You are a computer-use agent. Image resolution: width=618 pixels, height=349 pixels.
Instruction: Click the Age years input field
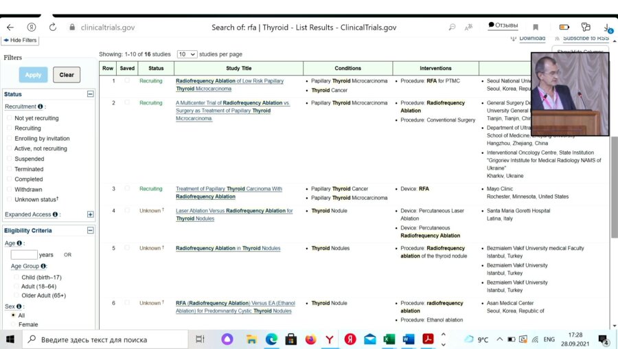click(x=23, y=255)
